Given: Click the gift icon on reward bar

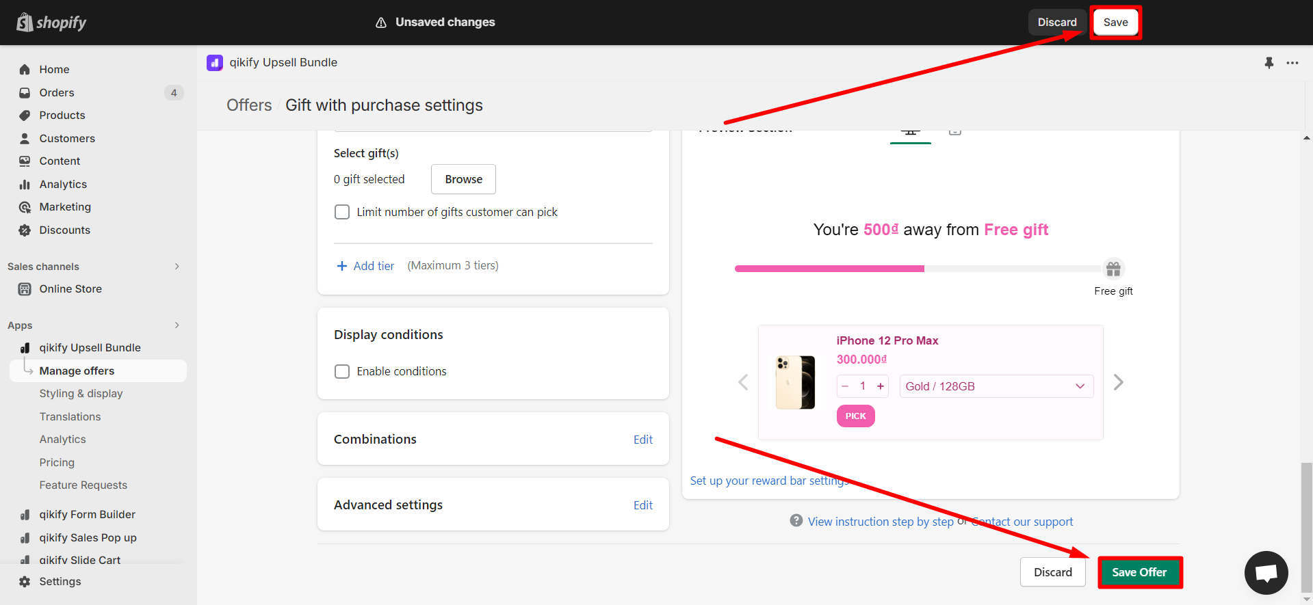Looking at the screenshot, I should pyautogui.click(x=1113, y=269).
